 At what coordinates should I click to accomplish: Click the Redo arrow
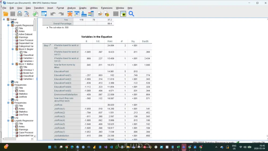click(x=61, y=14)
